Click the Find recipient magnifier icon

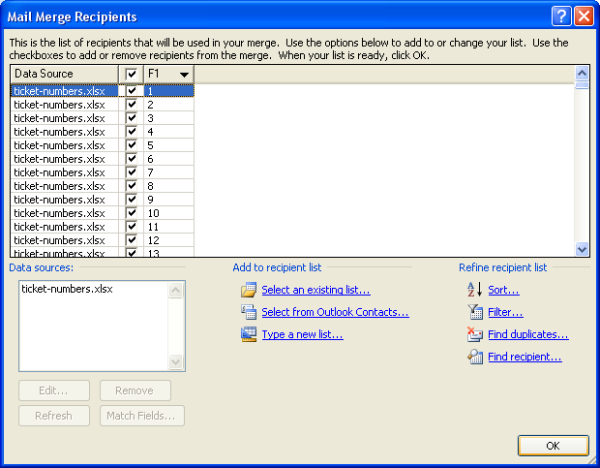click(474, 357)
